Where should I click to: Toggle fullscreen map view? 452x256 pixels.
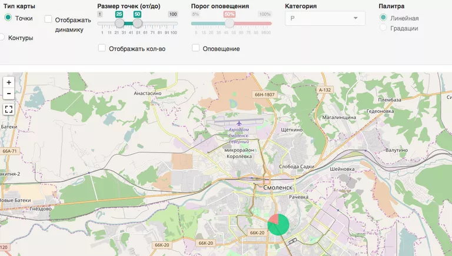pos(9,109)
